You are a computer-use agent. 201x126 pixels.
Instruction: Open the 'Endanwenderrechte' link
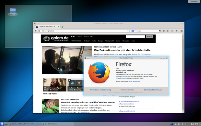(127, 90)
